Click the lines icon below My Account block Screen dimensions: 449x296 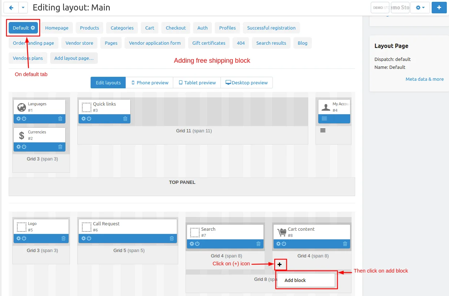[x=323, y=131]
